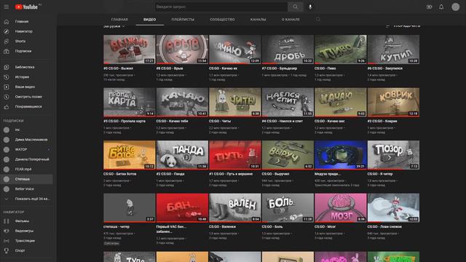This screenshot has width=466, height=262.
Task: Click the magnifier search button
Action: pyautogui.click(x=296, y=7)
